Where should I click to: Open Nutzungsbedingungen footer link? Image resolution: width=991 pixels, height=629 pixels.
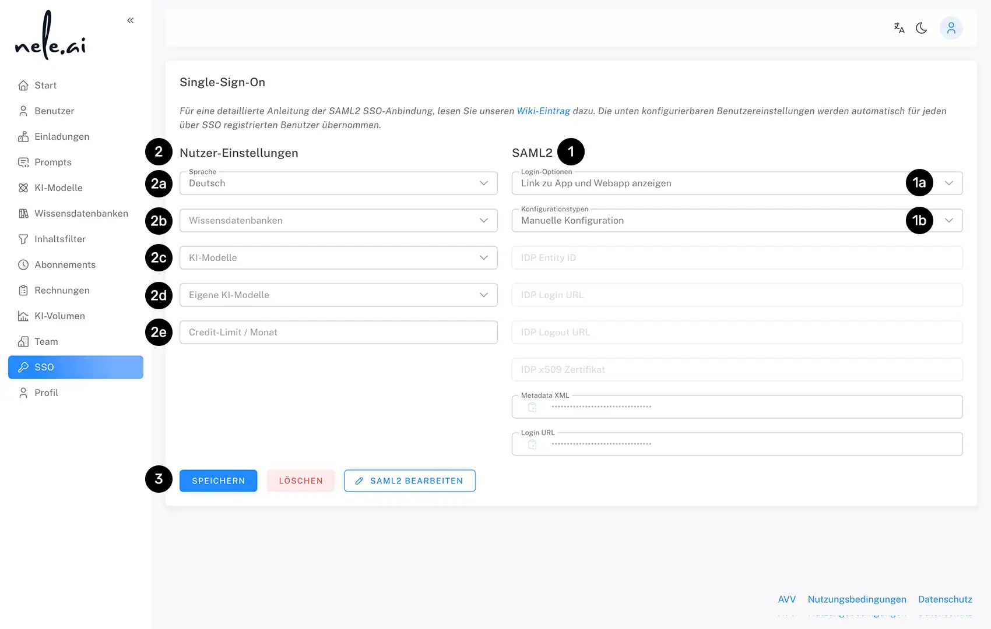(x=857, y=599)
